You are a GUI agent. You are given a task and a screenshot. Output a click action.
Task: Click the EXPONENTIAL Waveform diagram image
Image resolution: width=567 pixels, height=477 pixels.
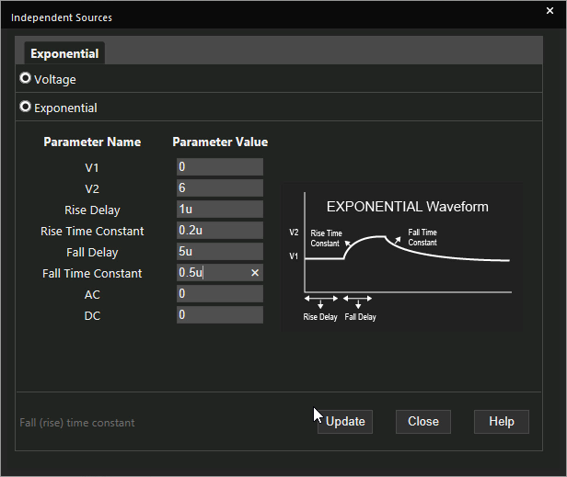pos(402,257)
